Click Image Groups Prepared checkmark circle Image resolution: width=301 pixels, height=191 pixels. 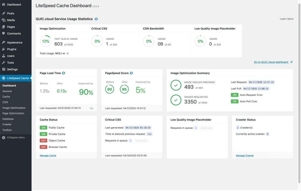click(176, 85)
